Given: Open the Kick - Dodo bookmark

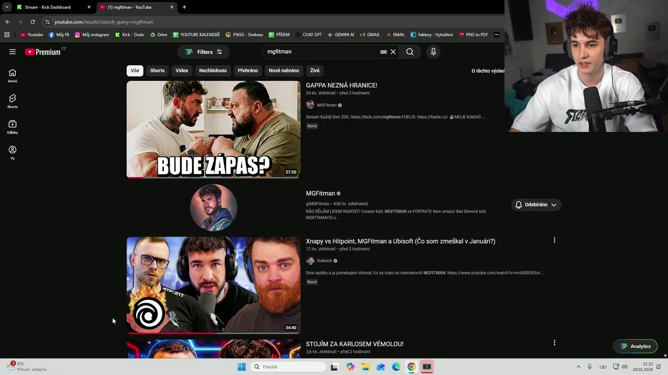Looking at the screenshot, I should pyautogui.click(x=129, y=34).
